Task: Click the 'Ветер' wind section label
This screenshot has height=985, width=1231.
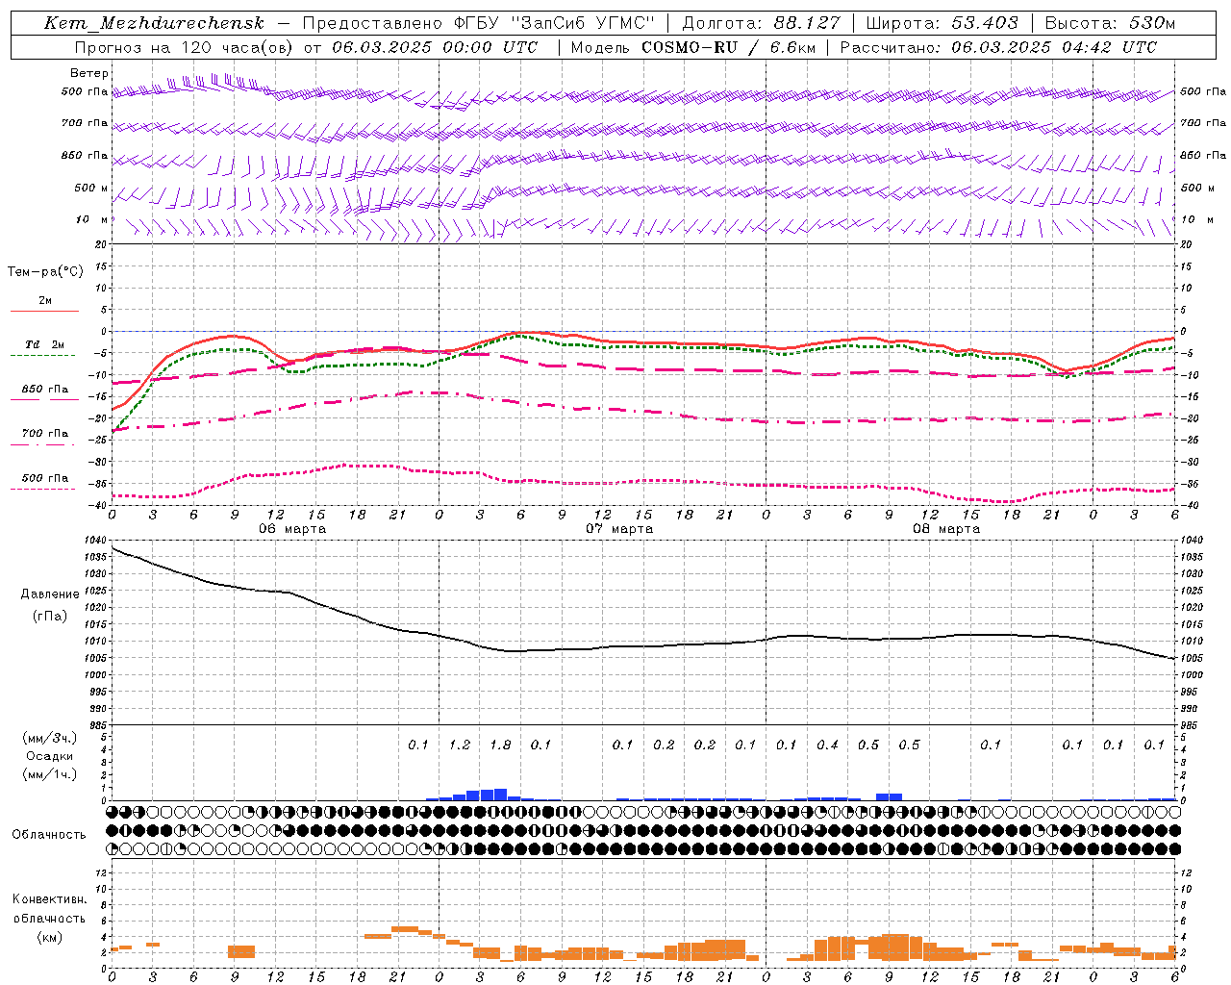Action: (89, 73)
